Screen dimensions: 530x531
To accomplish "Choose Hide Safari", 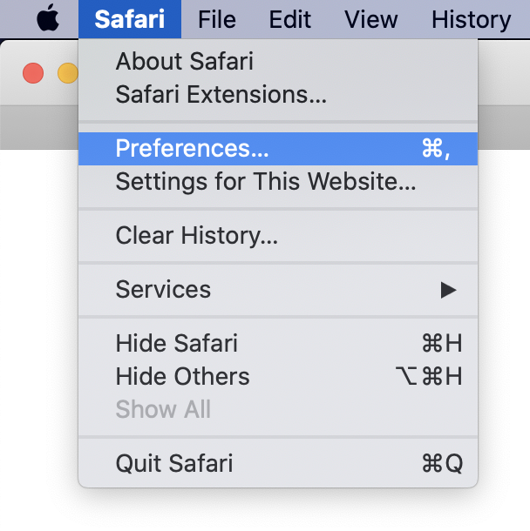I will tap(176, 343).
